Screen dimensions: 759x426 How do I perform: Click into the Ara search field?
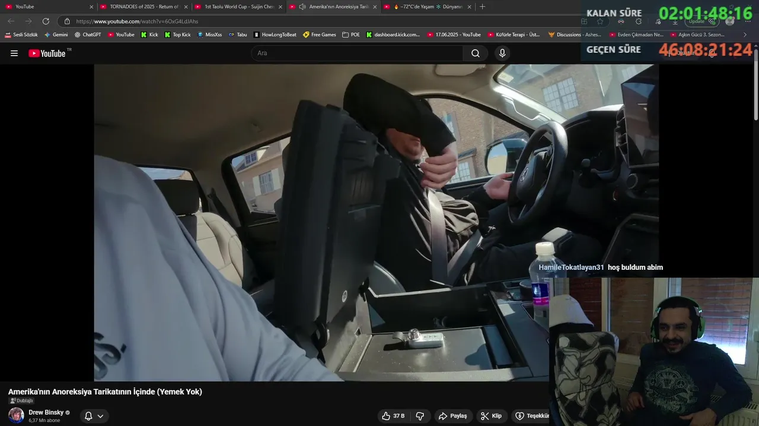click(x=357, y=53)
